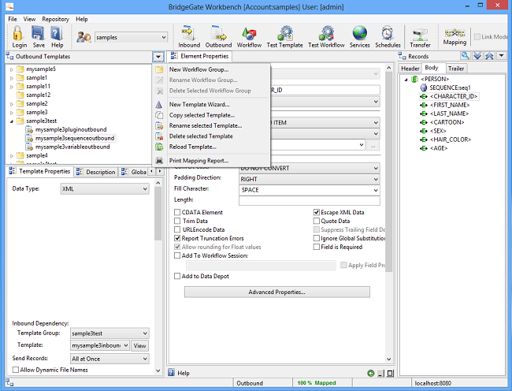Minimize the Help panel
The image size is (512, 391).
[380, 373]
